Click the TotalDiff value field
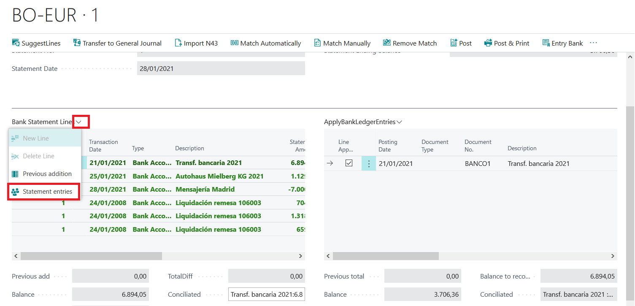The width and height of the screenshot is (635, 306). [x=266, y=276]
